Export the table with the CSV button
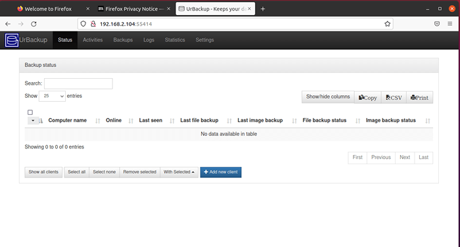 click(x=394, y=98)
